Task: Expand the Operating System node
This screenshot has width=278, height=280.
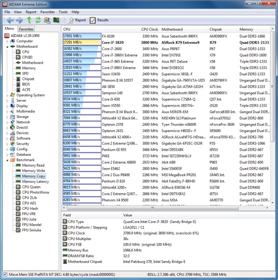Action: tap(7, 95)
